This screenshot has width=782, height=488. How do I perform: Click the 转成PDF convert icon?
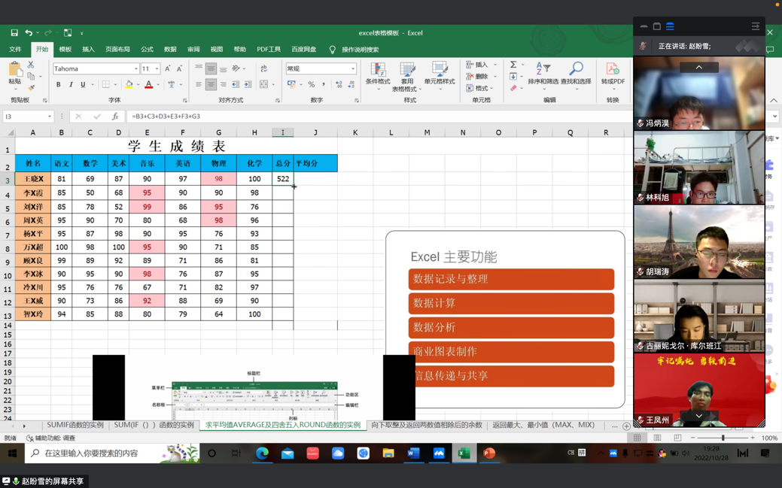coord(613,71)
